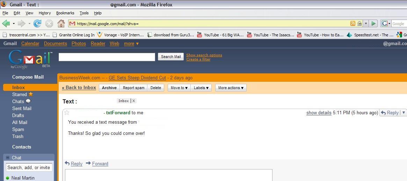Image resolution: width=407 pixels, height=181 pixels.
Task: Click the browser Back arrow
Action: click(6, 23)
